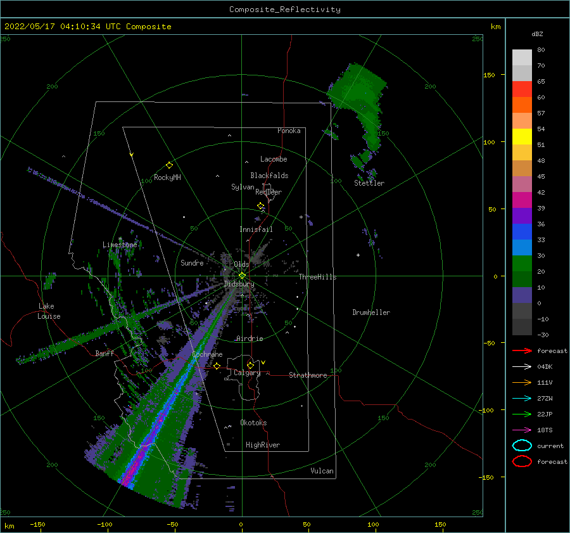Click the magenta 18TS arrow icon
Screen dimensions: 570x533
pyautogui.click(x=522, y=430)
